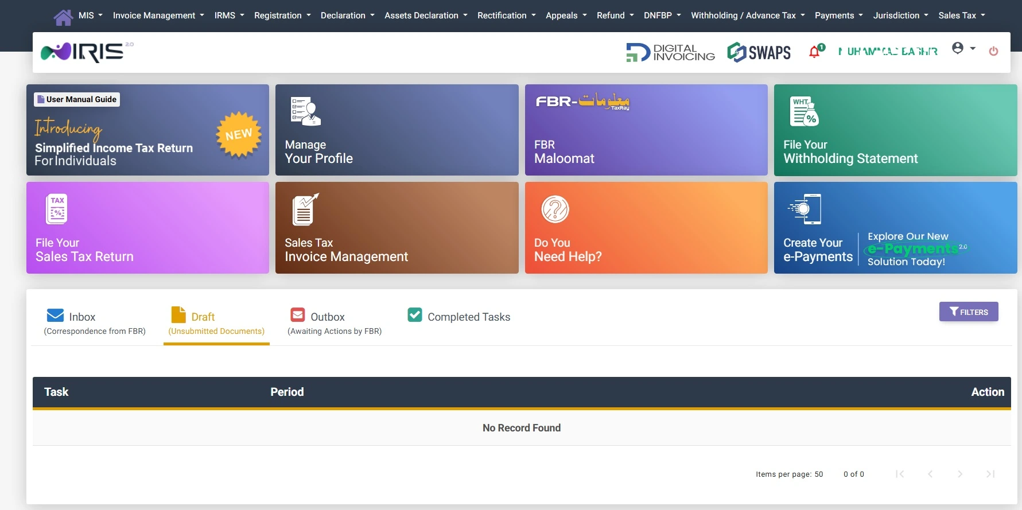Viewport: 1022px width, 510px height.
Task: Expand the user account dropdown arrow
Action: 973,49
